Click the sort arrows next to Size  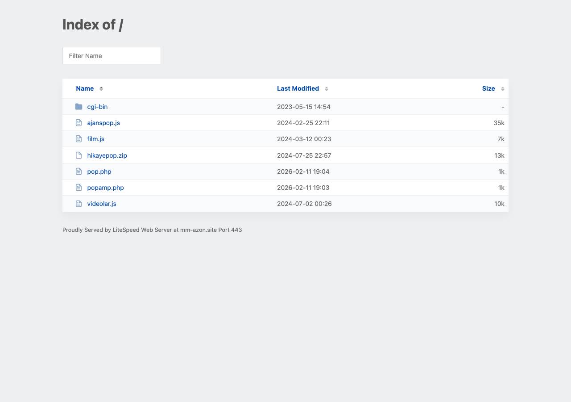click(x=503, y=88)
